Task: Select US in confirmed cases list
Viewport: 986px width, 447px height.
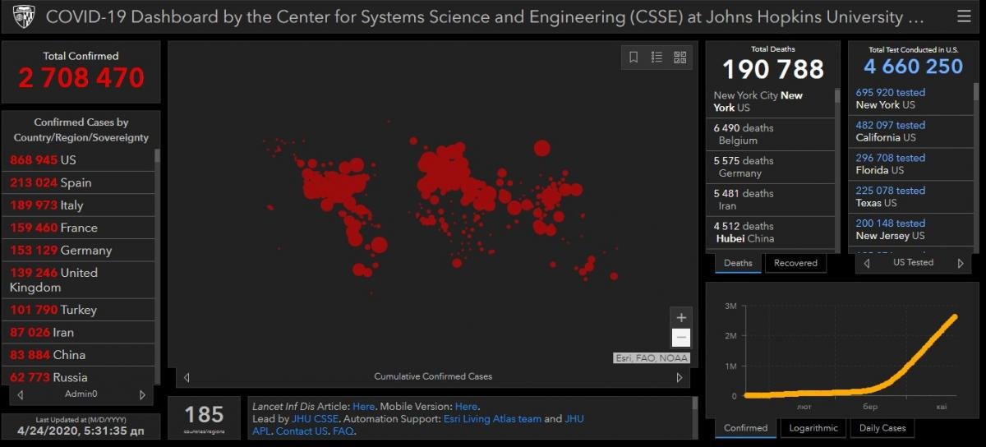Action: (68, 159)
